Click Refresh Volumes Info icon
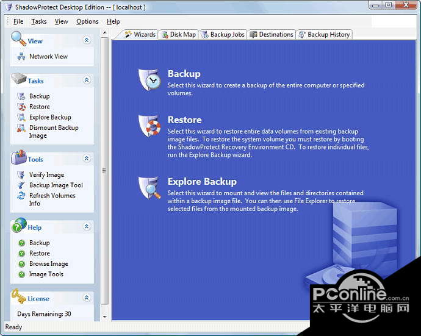 click(21, 196)
